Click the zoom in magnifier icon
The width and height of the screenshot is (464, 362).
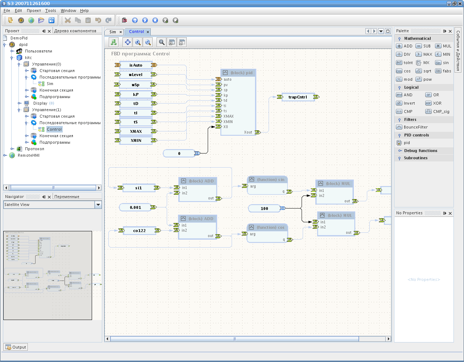click(x=138, y=42)
